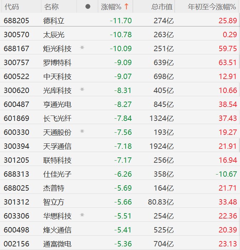Click the -10.78 change value
The height and width of the screenshot is (250, 240).
click(121, 35)
